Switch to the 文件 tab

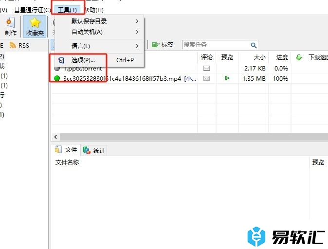click(66, 150)
